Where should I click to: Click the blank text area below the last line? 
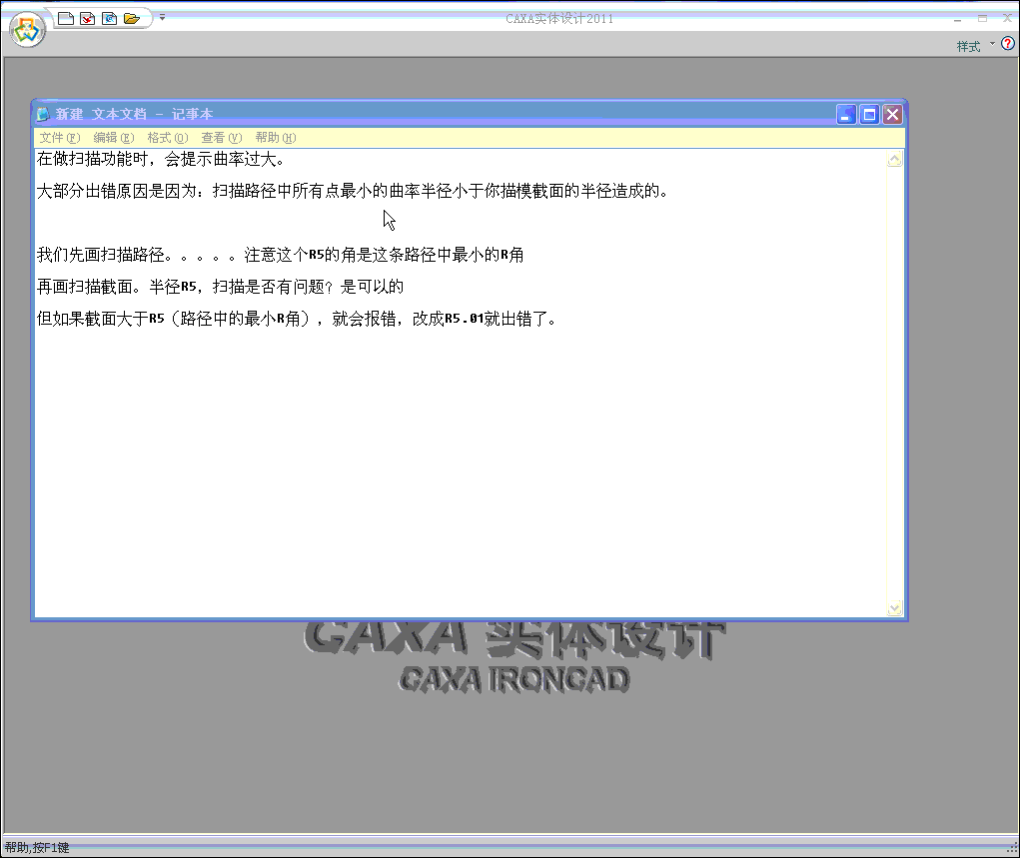(461, 471)
